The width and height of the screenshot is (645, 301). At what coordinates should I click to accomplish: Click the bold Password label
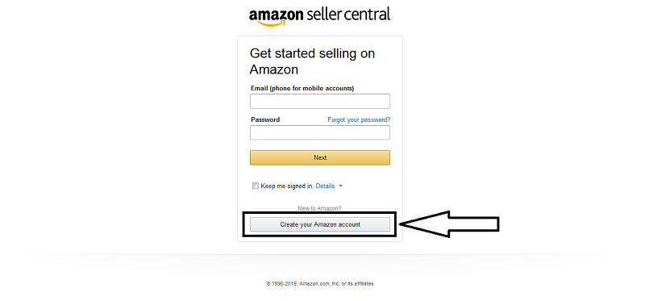pyautogui.click(x=265, y=119)
